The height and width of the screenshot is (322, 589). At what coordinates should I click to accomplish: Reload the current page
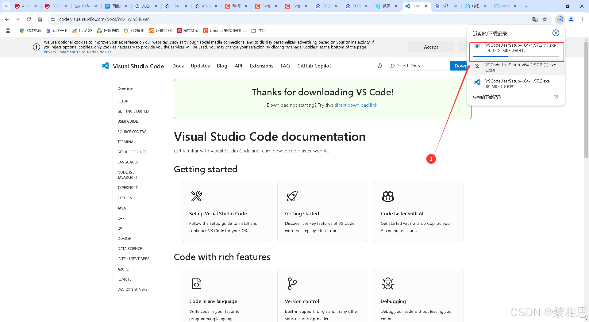point(29,19)
